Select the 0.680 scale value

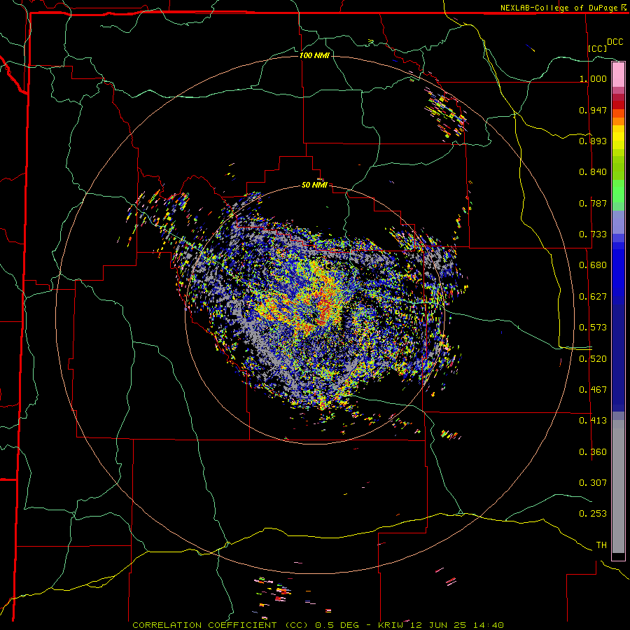pyautogui.click(x=593, y=265)
